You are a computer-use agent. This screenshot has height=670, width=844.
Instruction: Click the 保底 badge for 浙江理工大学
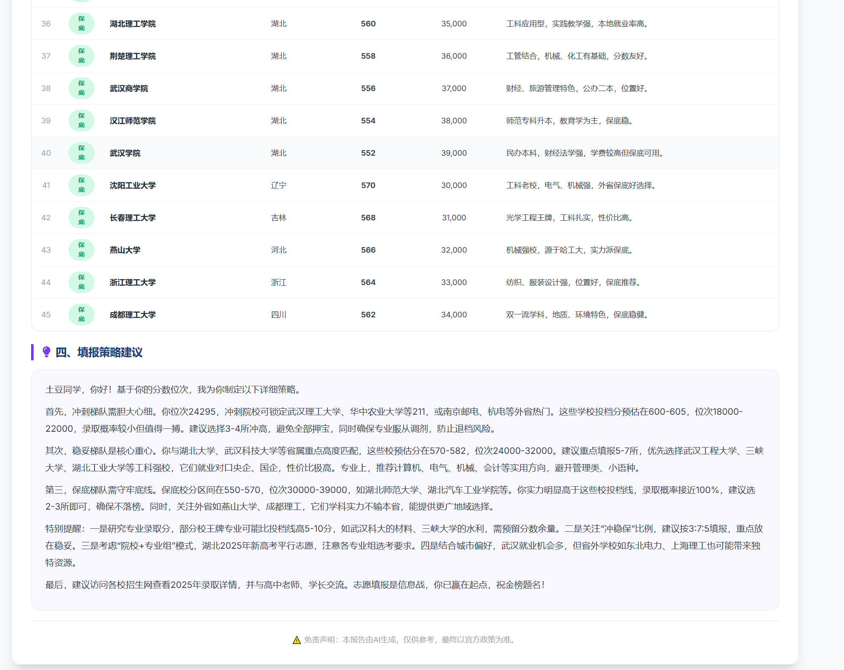(81, 282)
